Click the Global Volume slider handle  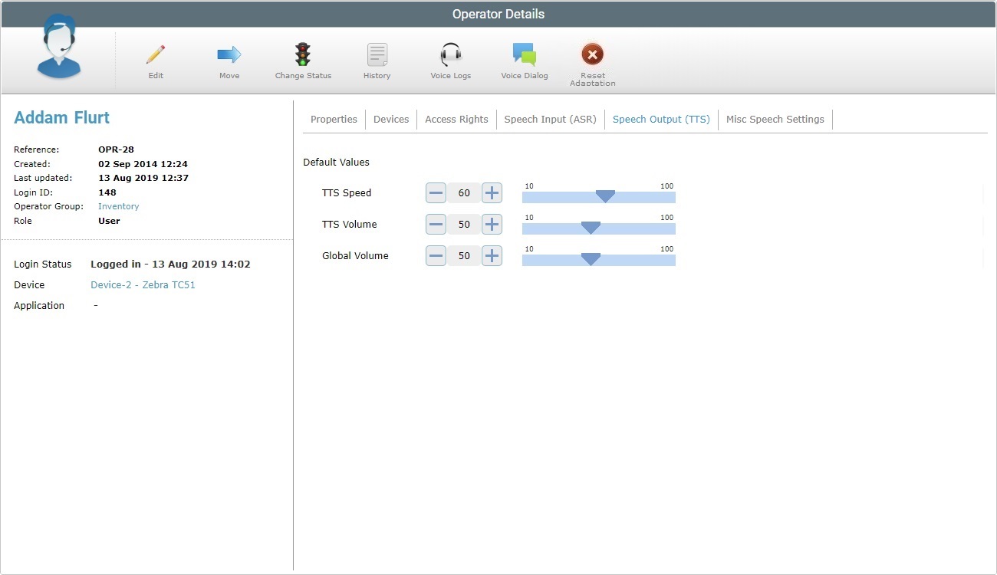point(591,259)
